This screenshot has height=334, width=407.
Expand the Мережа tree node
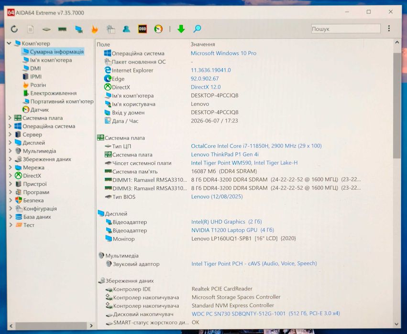point(10,167)
